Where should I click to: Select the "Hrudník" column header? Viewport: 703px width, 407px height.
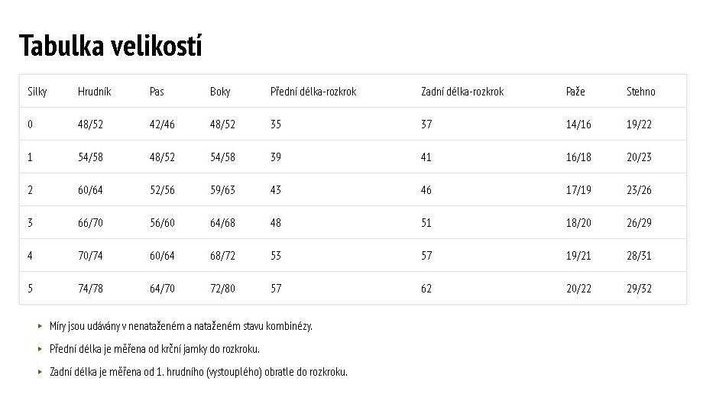click(94, 92)
